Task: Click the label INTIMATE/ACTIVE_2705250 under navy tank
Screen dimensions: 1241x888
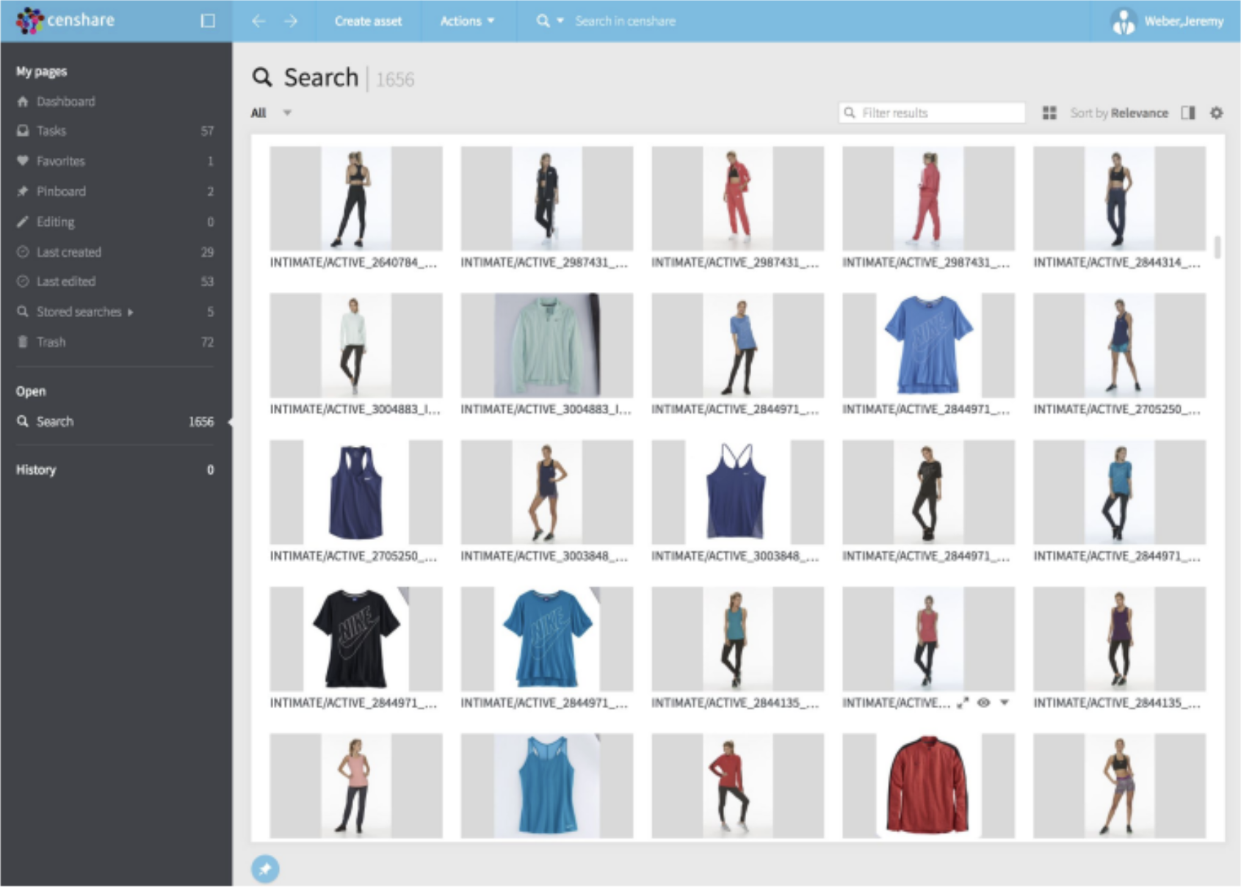Action: (x=353, y=556)
